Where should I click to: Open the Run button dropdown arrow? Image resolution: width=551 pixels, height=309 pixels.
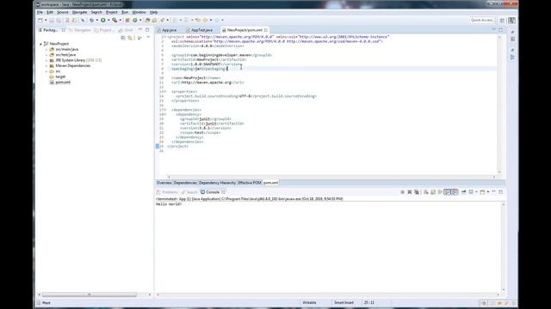click(108, 21)
